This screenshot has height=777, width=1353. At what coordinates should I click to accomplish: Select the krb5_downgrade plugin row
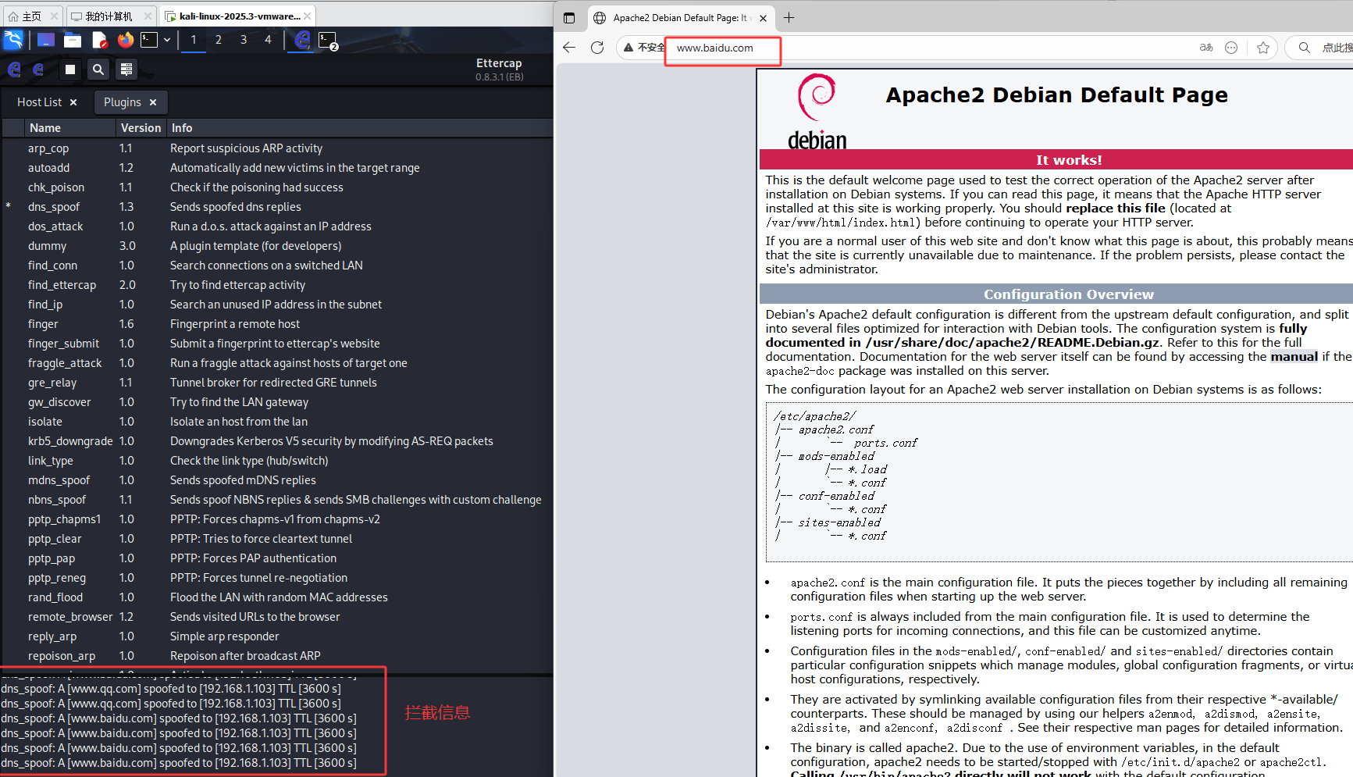277,441
